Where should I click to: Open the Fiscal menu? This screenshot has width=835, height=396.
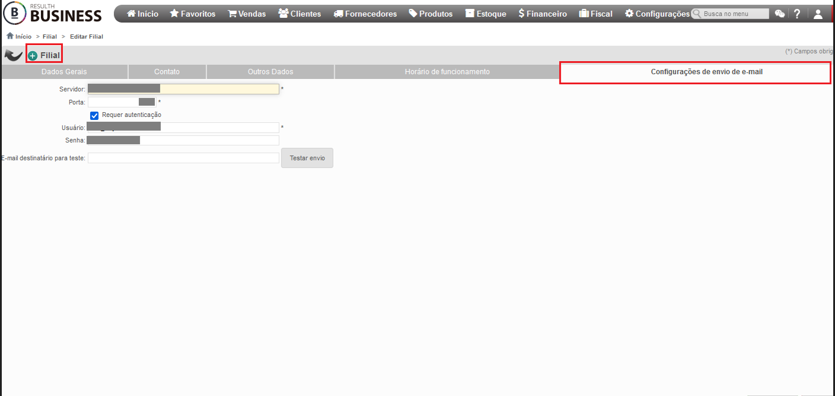(596, 14)
